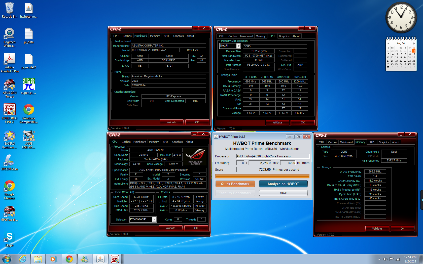Screen dimensions: 423x264
Task: Open the About tab in the CPU tab window
Action: coord(189,142)
